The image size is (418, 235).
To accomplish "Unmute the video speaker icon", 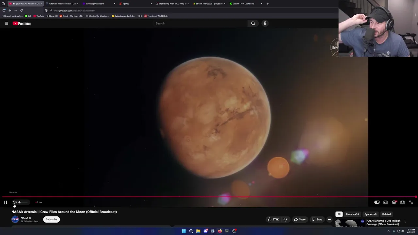I will (x=15, y=202).
